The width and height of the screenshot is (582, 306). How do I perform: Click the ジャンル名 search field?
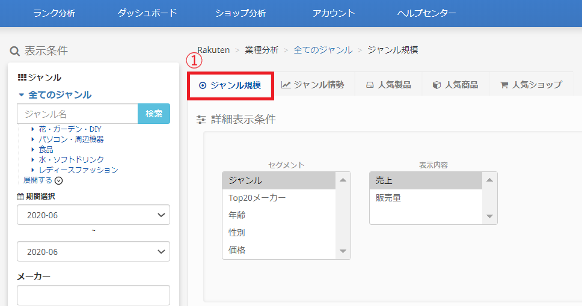(78, 114)
